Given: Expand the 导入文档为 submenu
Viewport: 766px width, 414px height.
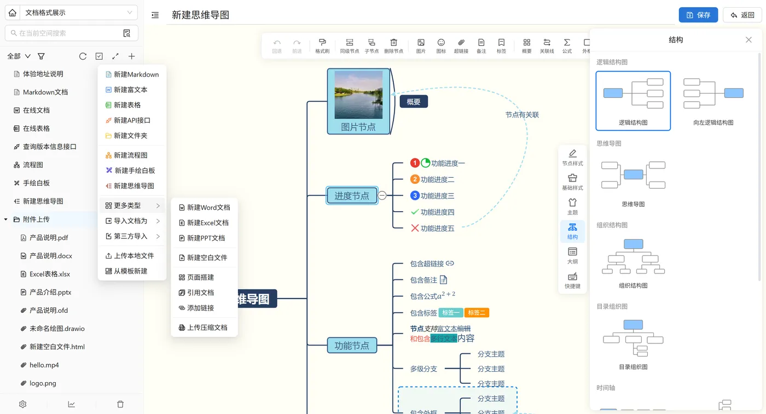Looking at the screenshot, I should pos(132,221).
